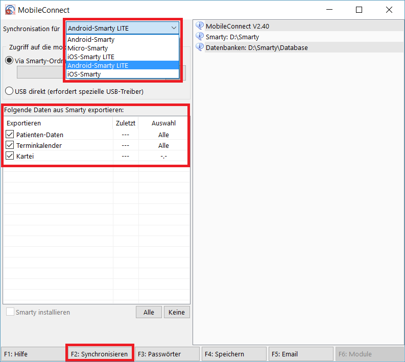This screenshot has width=405, height=362.
Task: Open help with F1: Hilfe
Action: pos(33,354)
